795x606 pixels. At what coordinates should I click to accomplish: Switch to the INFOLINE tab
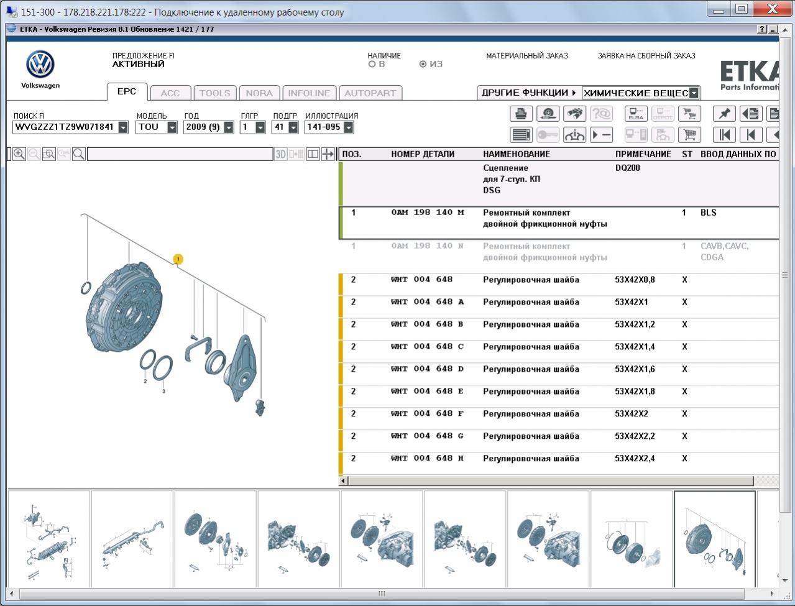(309, 93)
